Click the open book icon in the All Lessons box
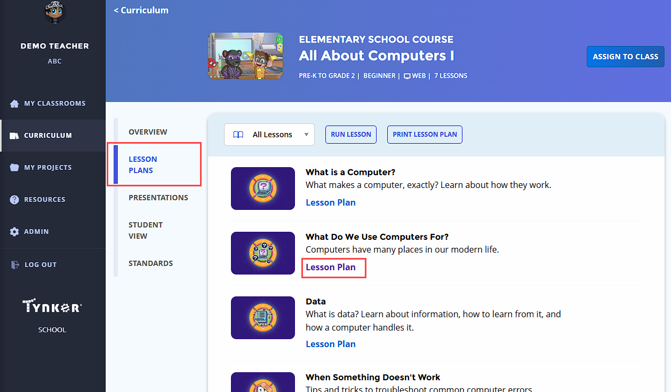The image size is (671, 392). pyautogui.click(x=238, y=135)
